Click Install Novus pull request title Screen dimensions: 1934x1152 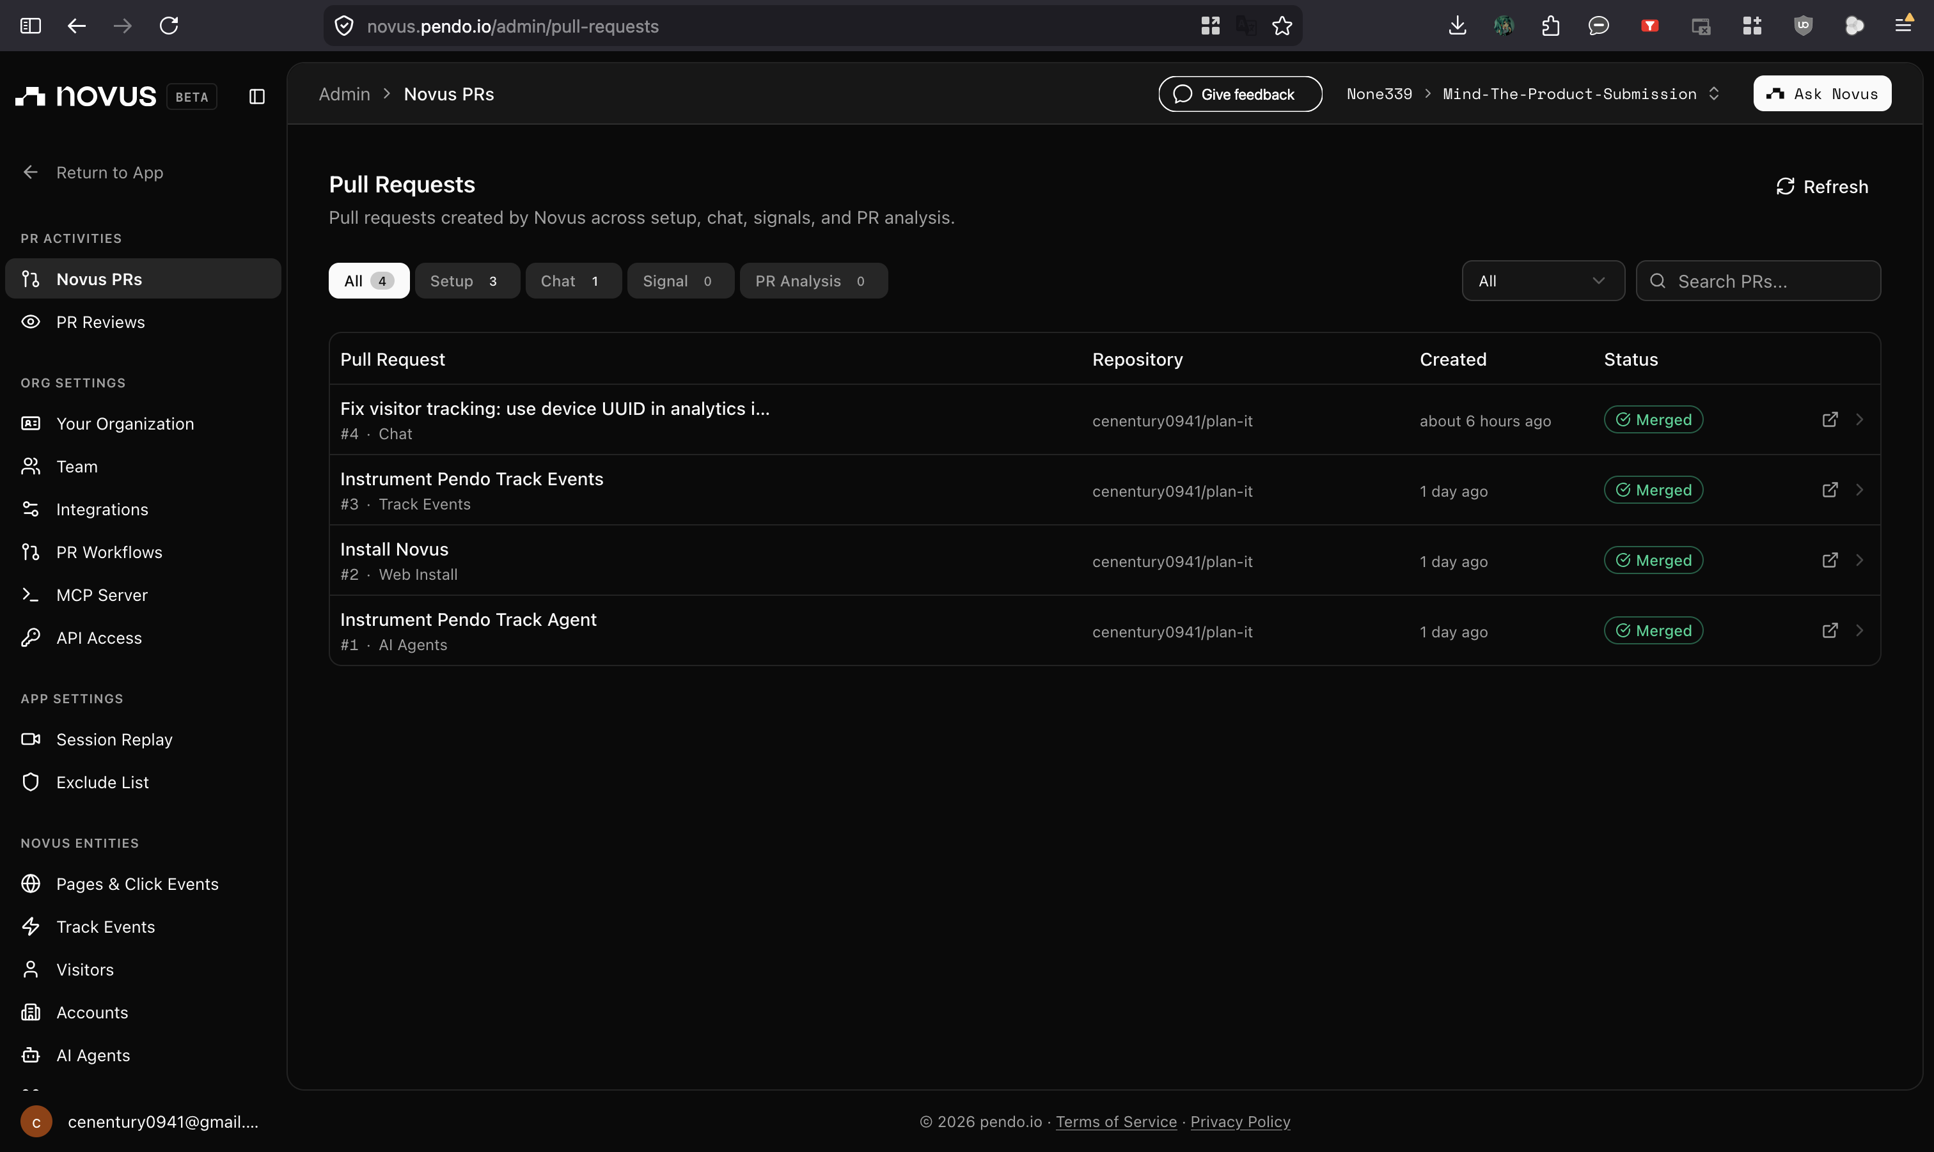point(395,549)
